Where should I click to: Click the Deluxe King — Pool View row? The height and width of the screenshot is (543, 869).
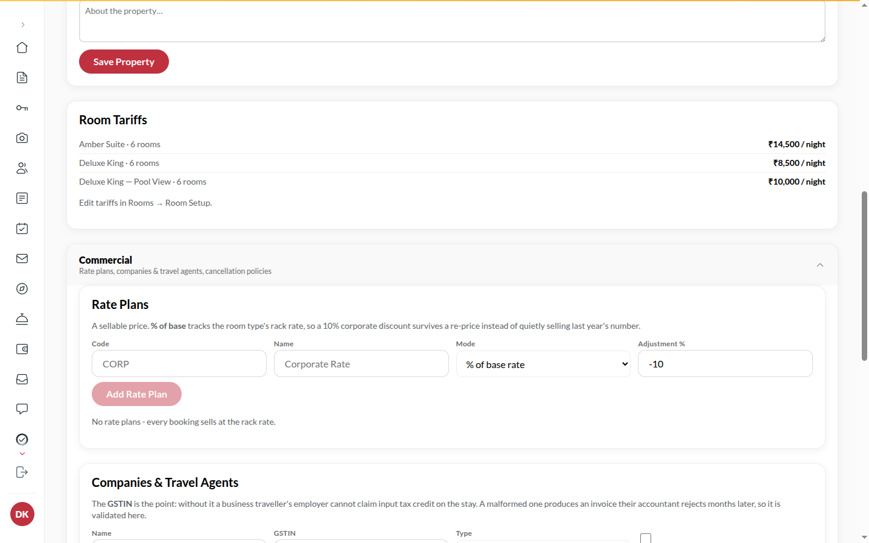pos(452,182)
